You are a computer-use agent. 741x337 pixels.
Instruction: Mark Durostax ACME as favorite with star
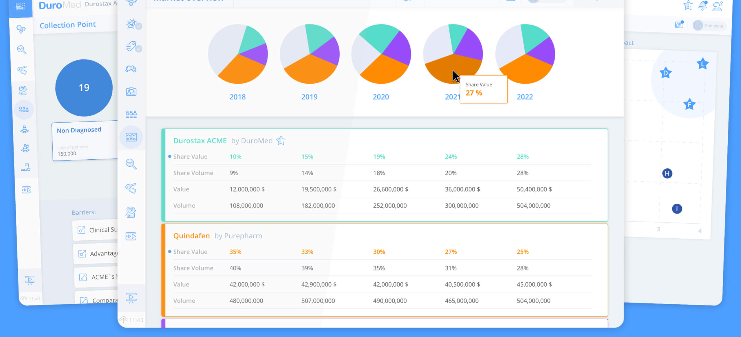[281, 141]
